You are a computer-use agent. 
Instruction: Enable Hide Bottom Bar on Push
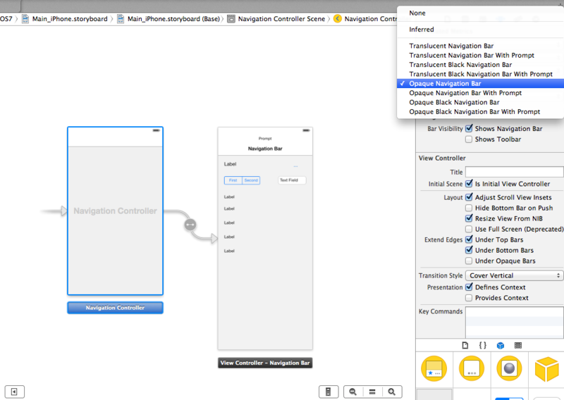coord(469,208)
